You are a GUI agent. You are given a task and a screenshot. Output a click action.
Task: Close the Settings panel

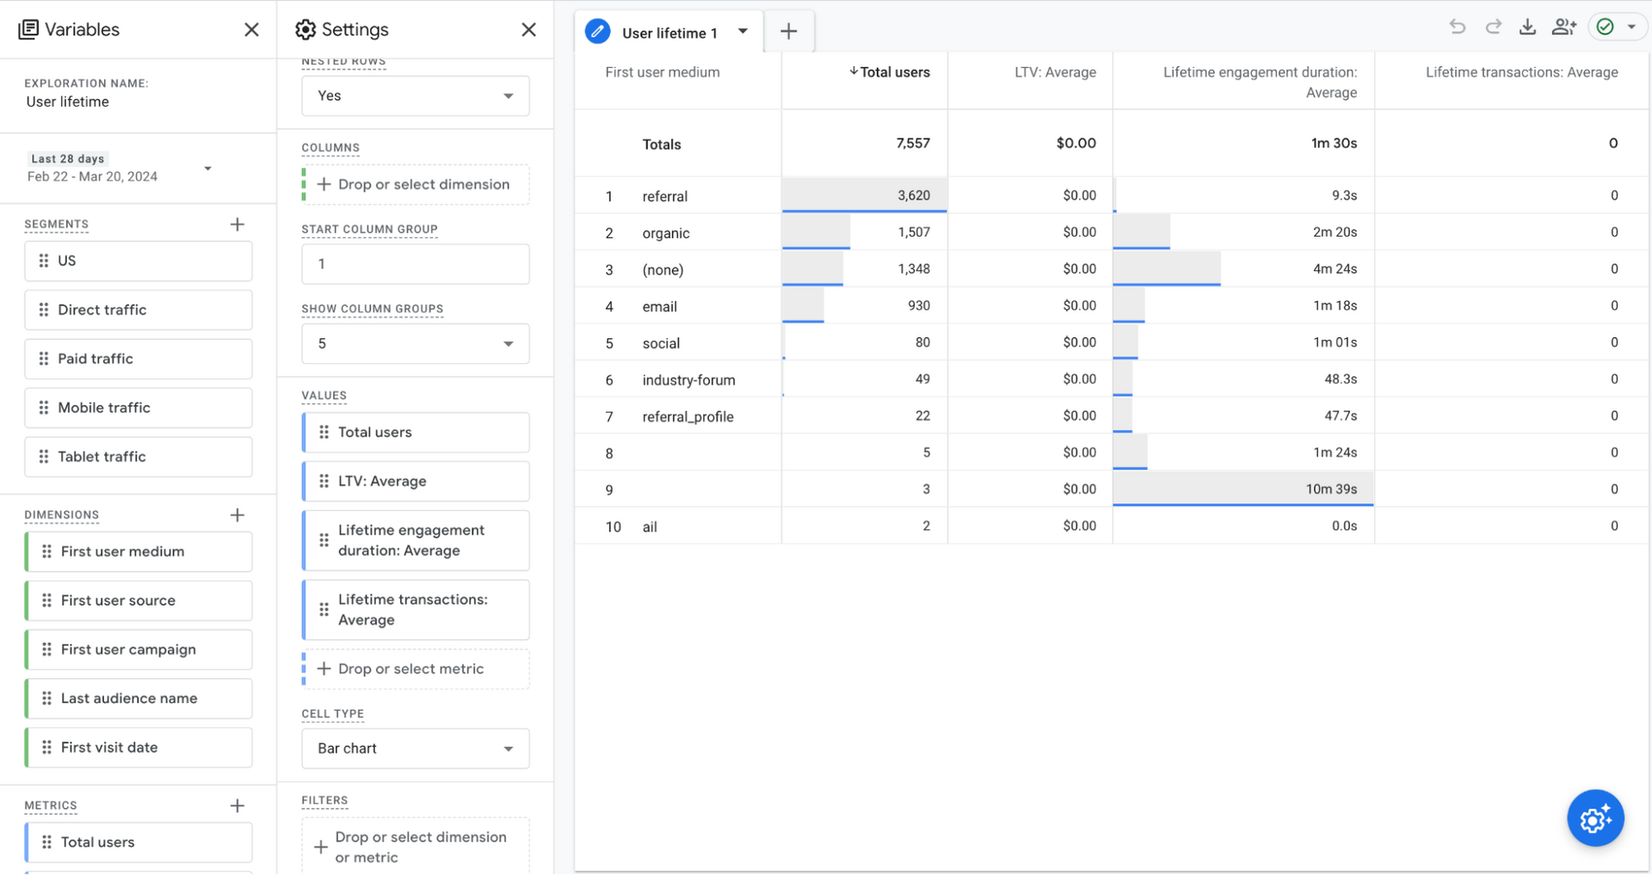point(528,30)
